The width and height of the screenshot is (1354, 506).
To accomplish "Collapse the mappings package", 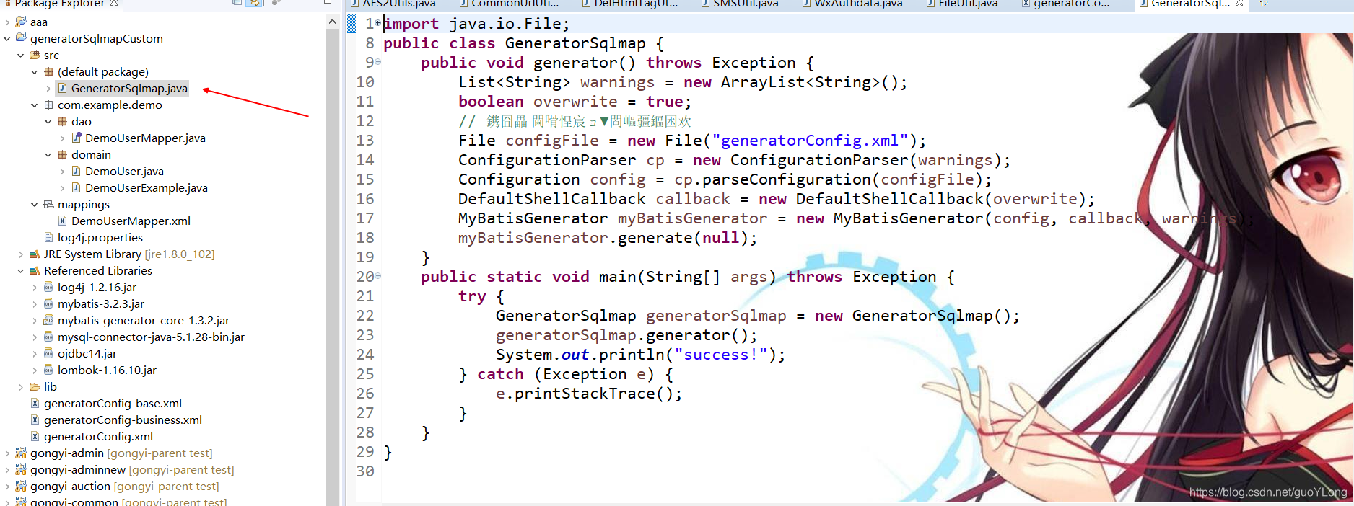I will (x=35, y=204).
